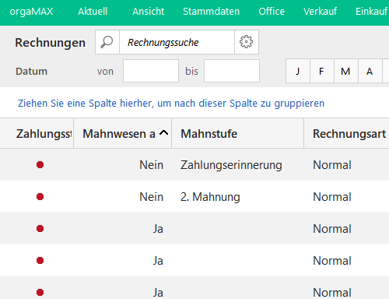Sort by the Rechnungsart column header
389x299 pixels.
click(347, 134)
